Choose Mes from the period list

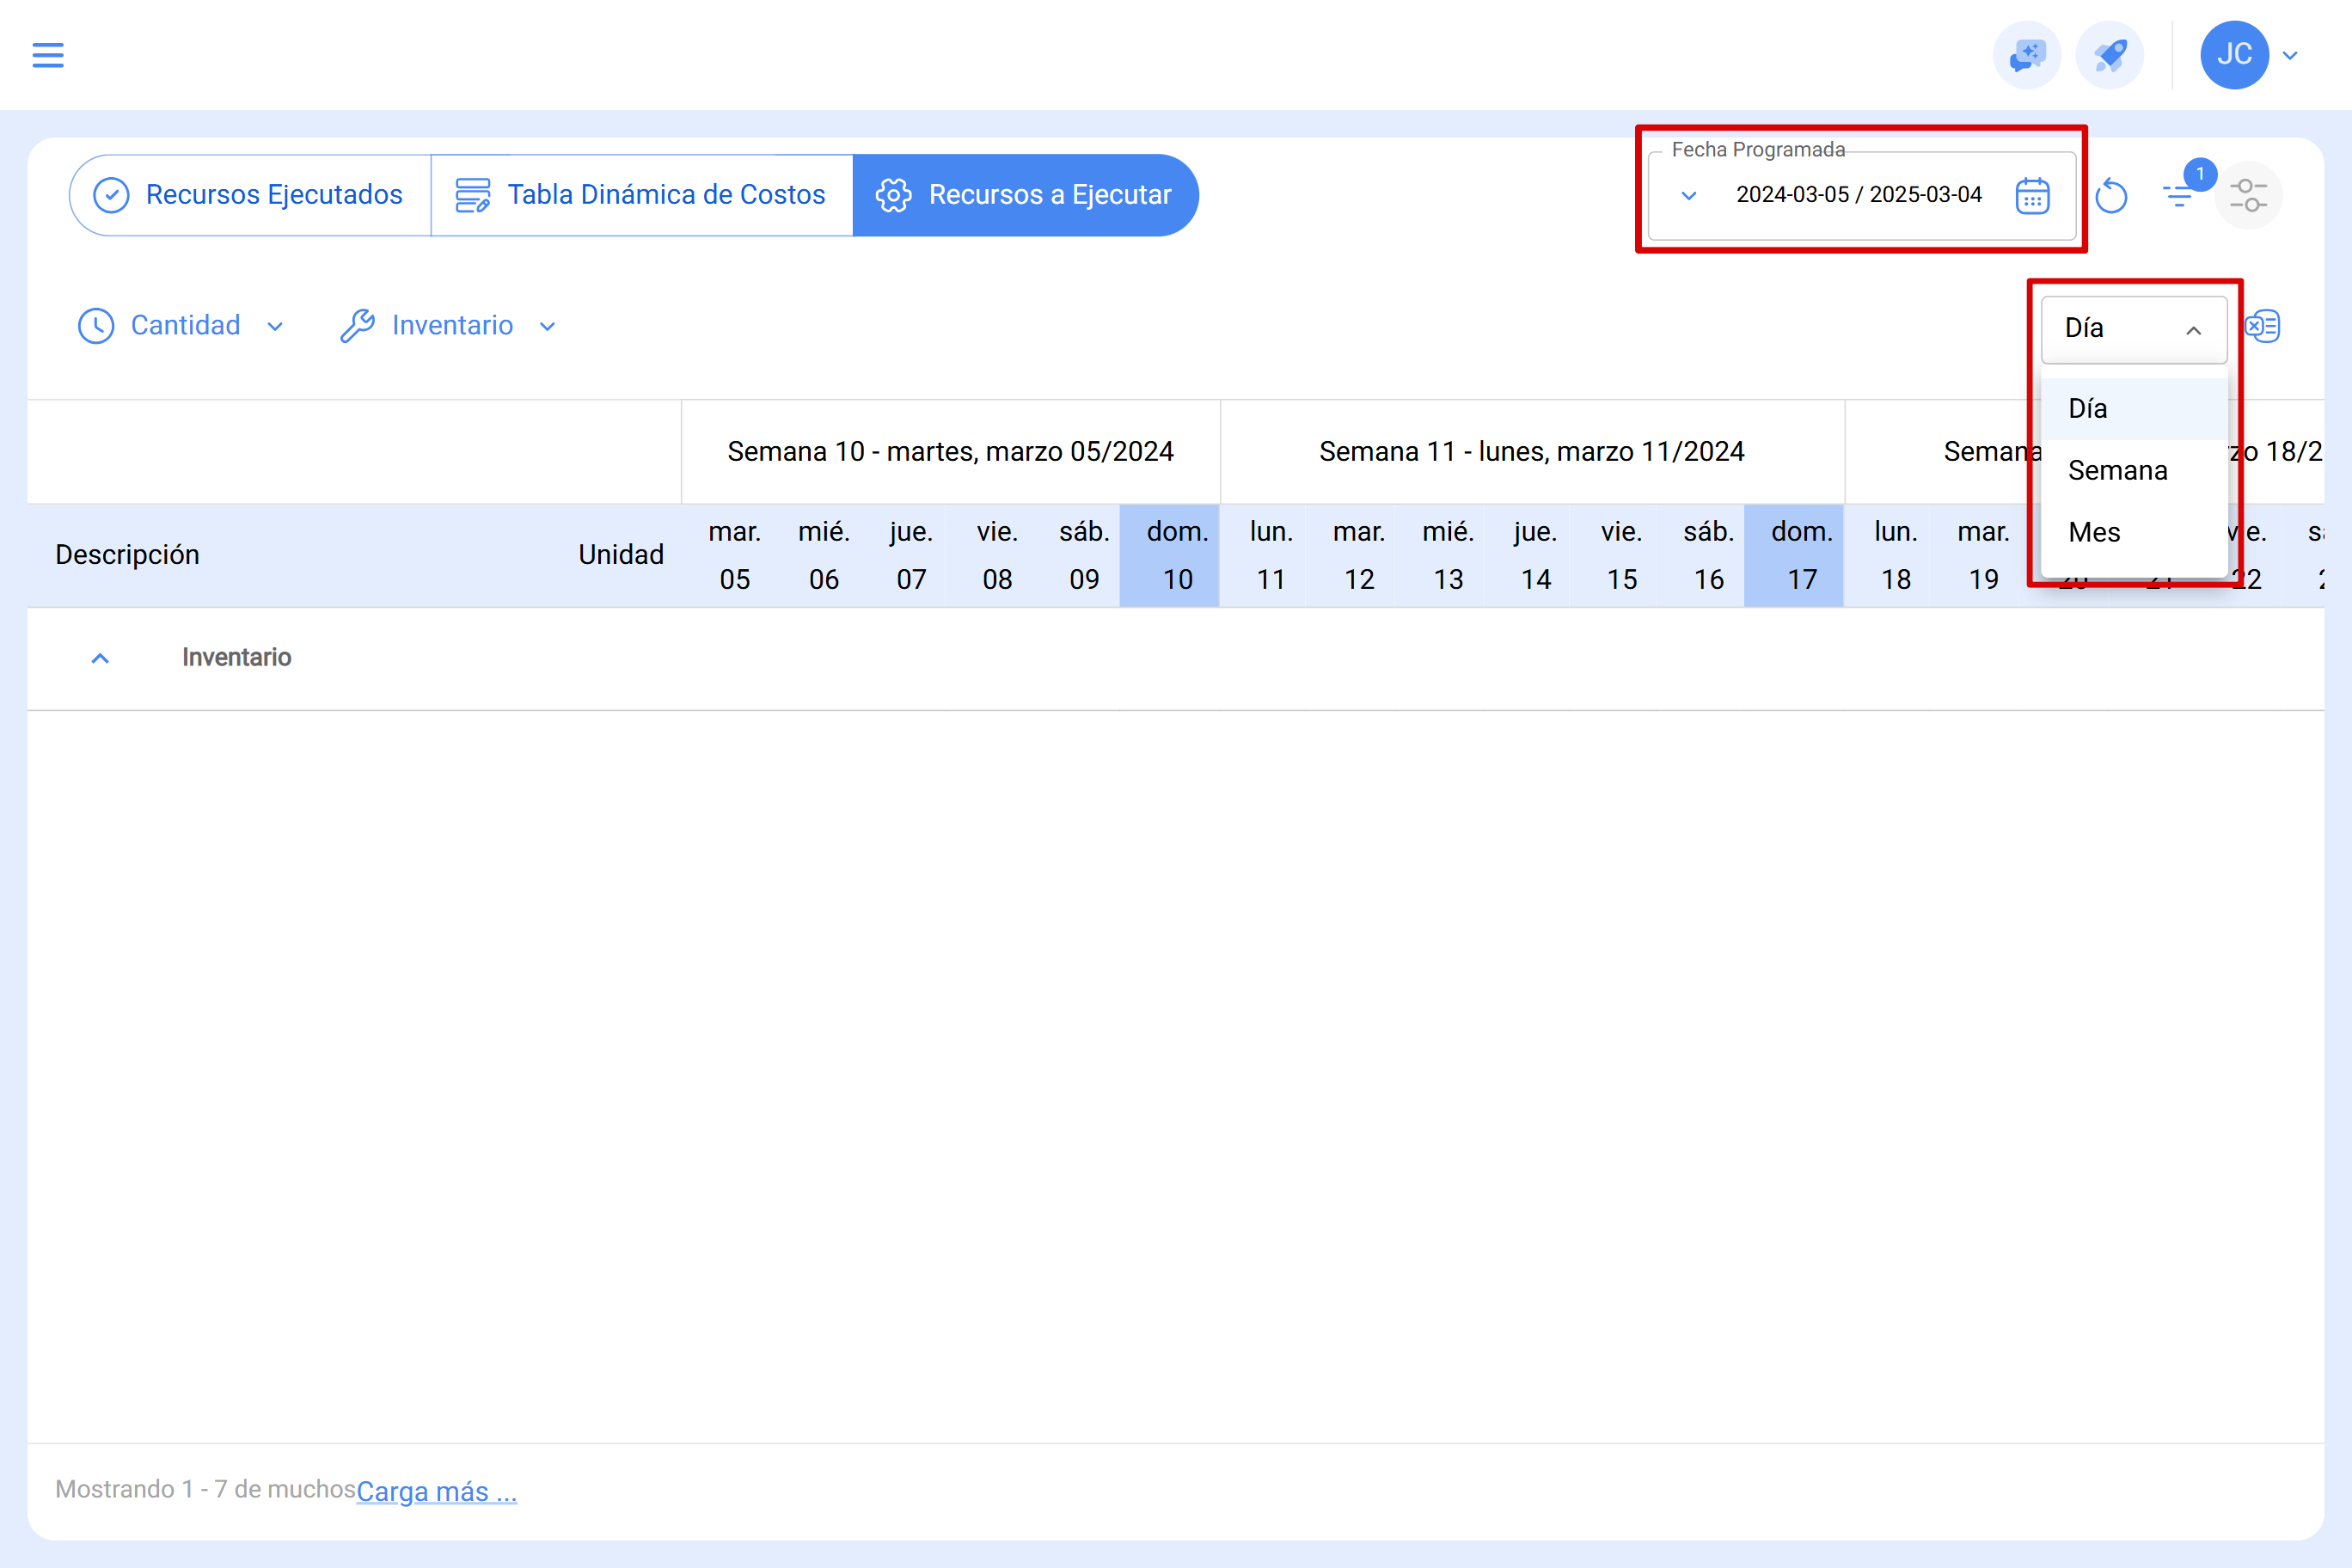2133,533
